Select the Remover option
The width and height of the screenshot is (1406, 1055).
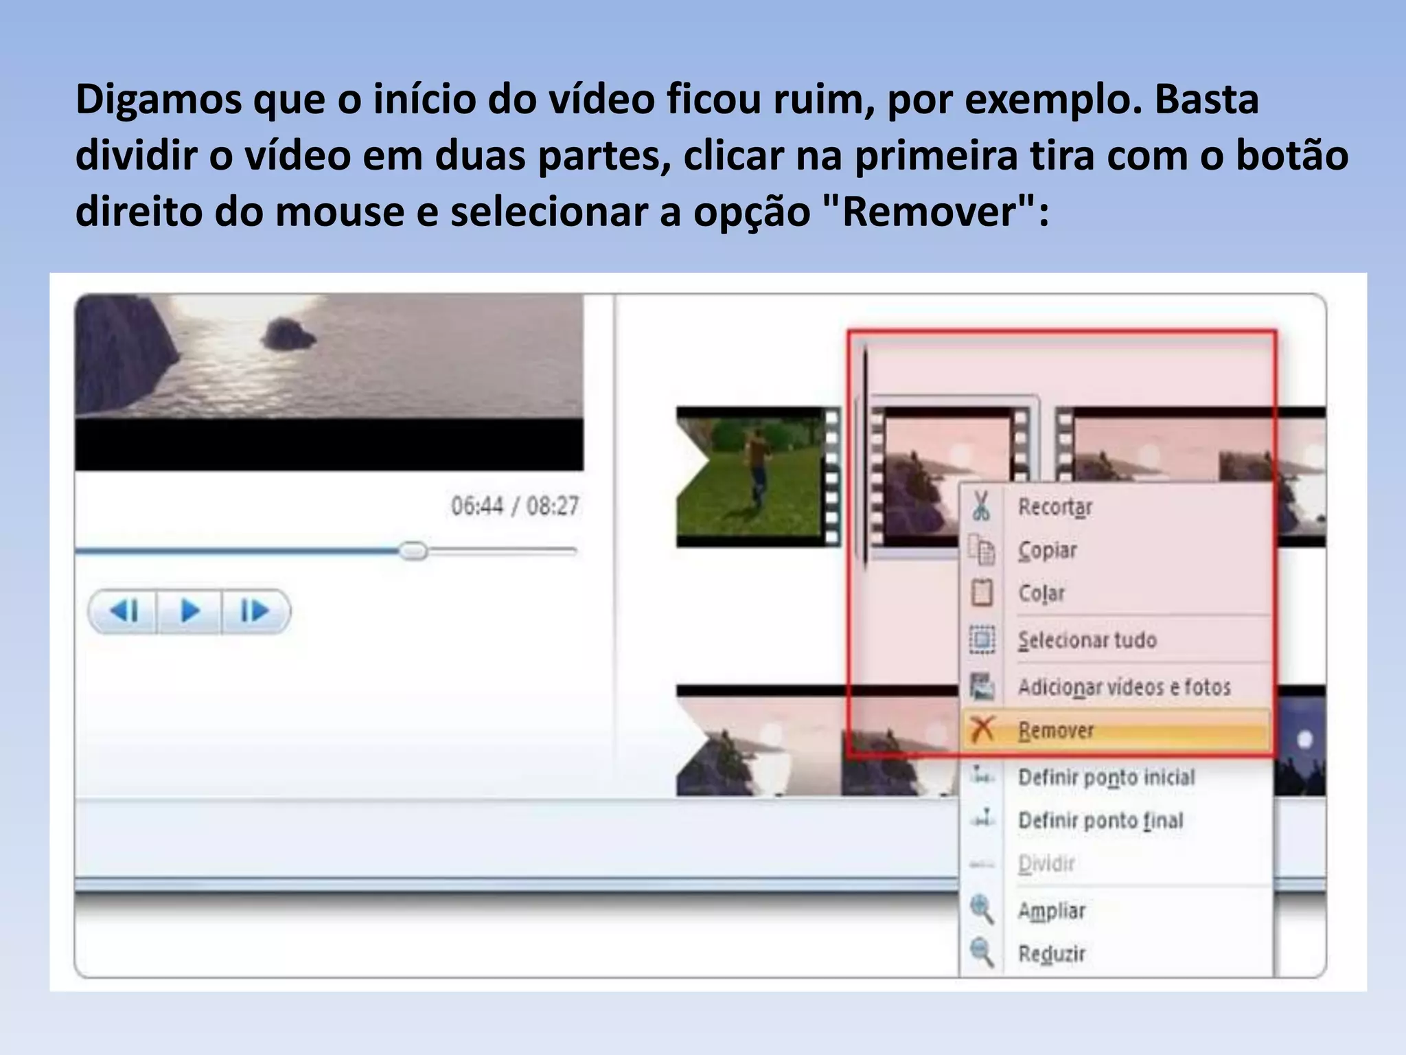click(x=1117, y=729)
